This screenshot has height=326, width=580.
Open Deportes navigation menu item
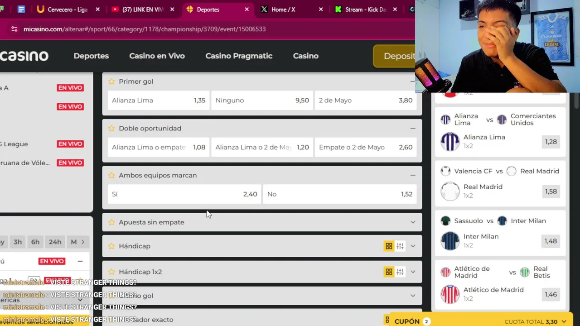point(91,56)
